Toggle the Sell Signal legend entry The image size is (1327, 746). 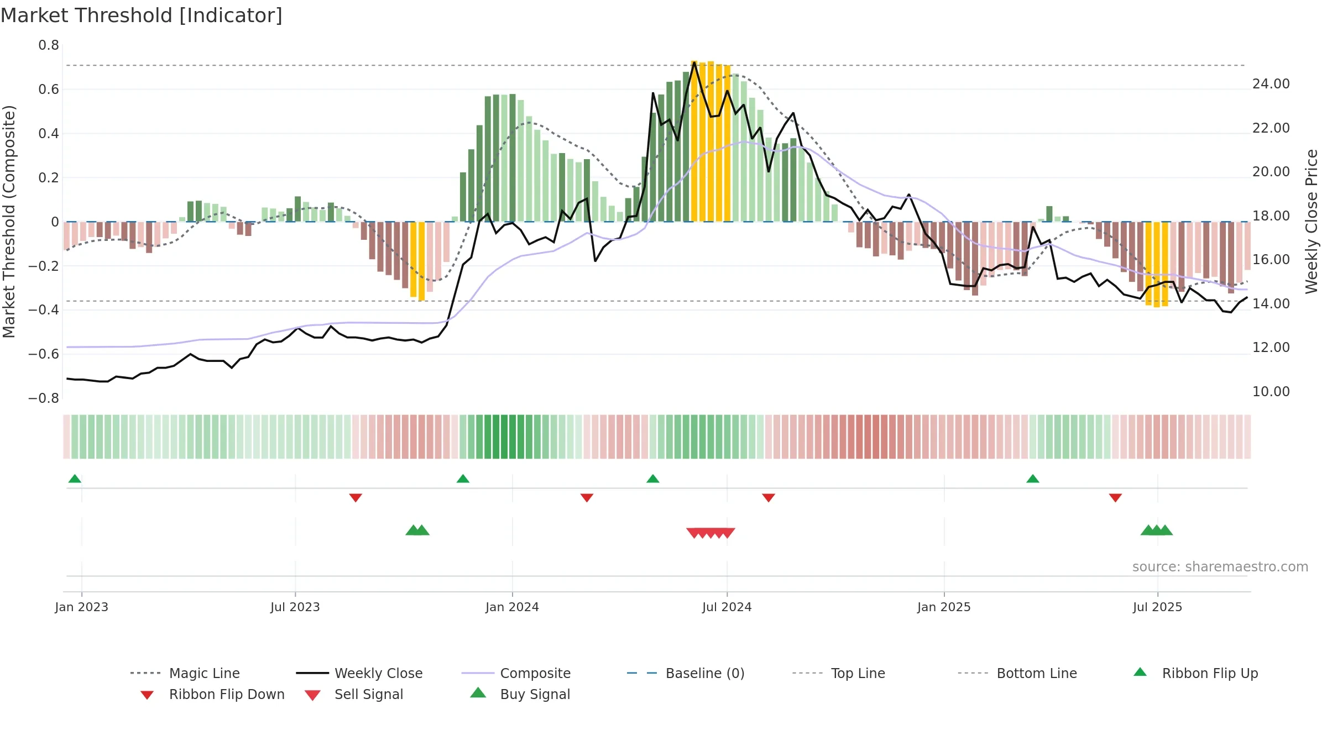(x=354, y=694)
